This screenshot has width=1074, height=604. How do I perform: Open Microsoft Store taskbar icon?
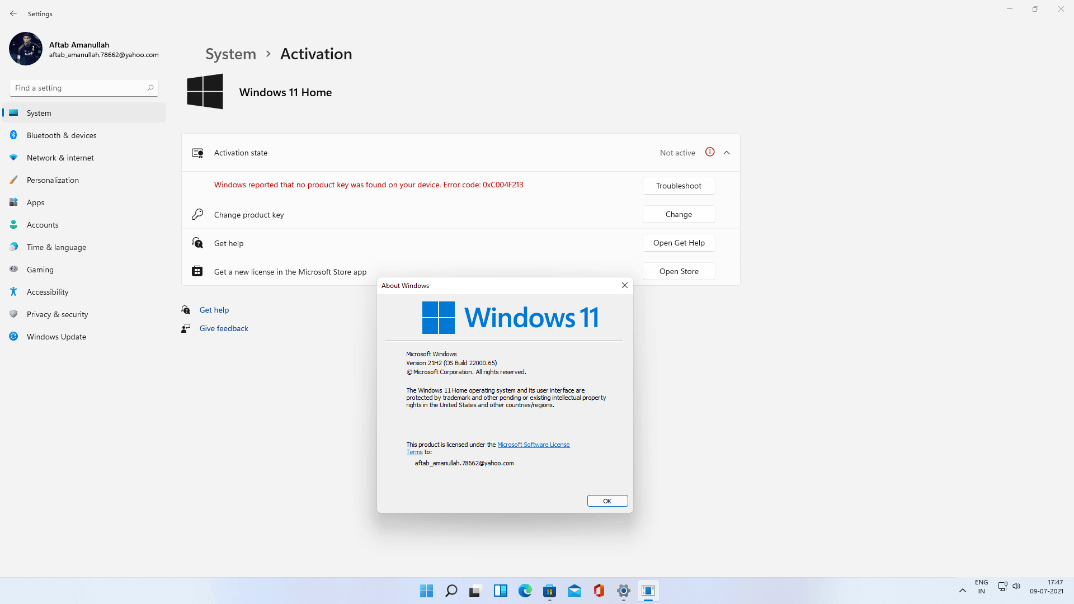pos(549,591)
